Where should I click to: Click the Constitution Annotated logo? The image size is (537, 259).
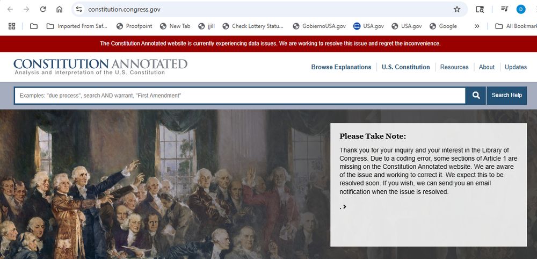click(x=100, y=67)
